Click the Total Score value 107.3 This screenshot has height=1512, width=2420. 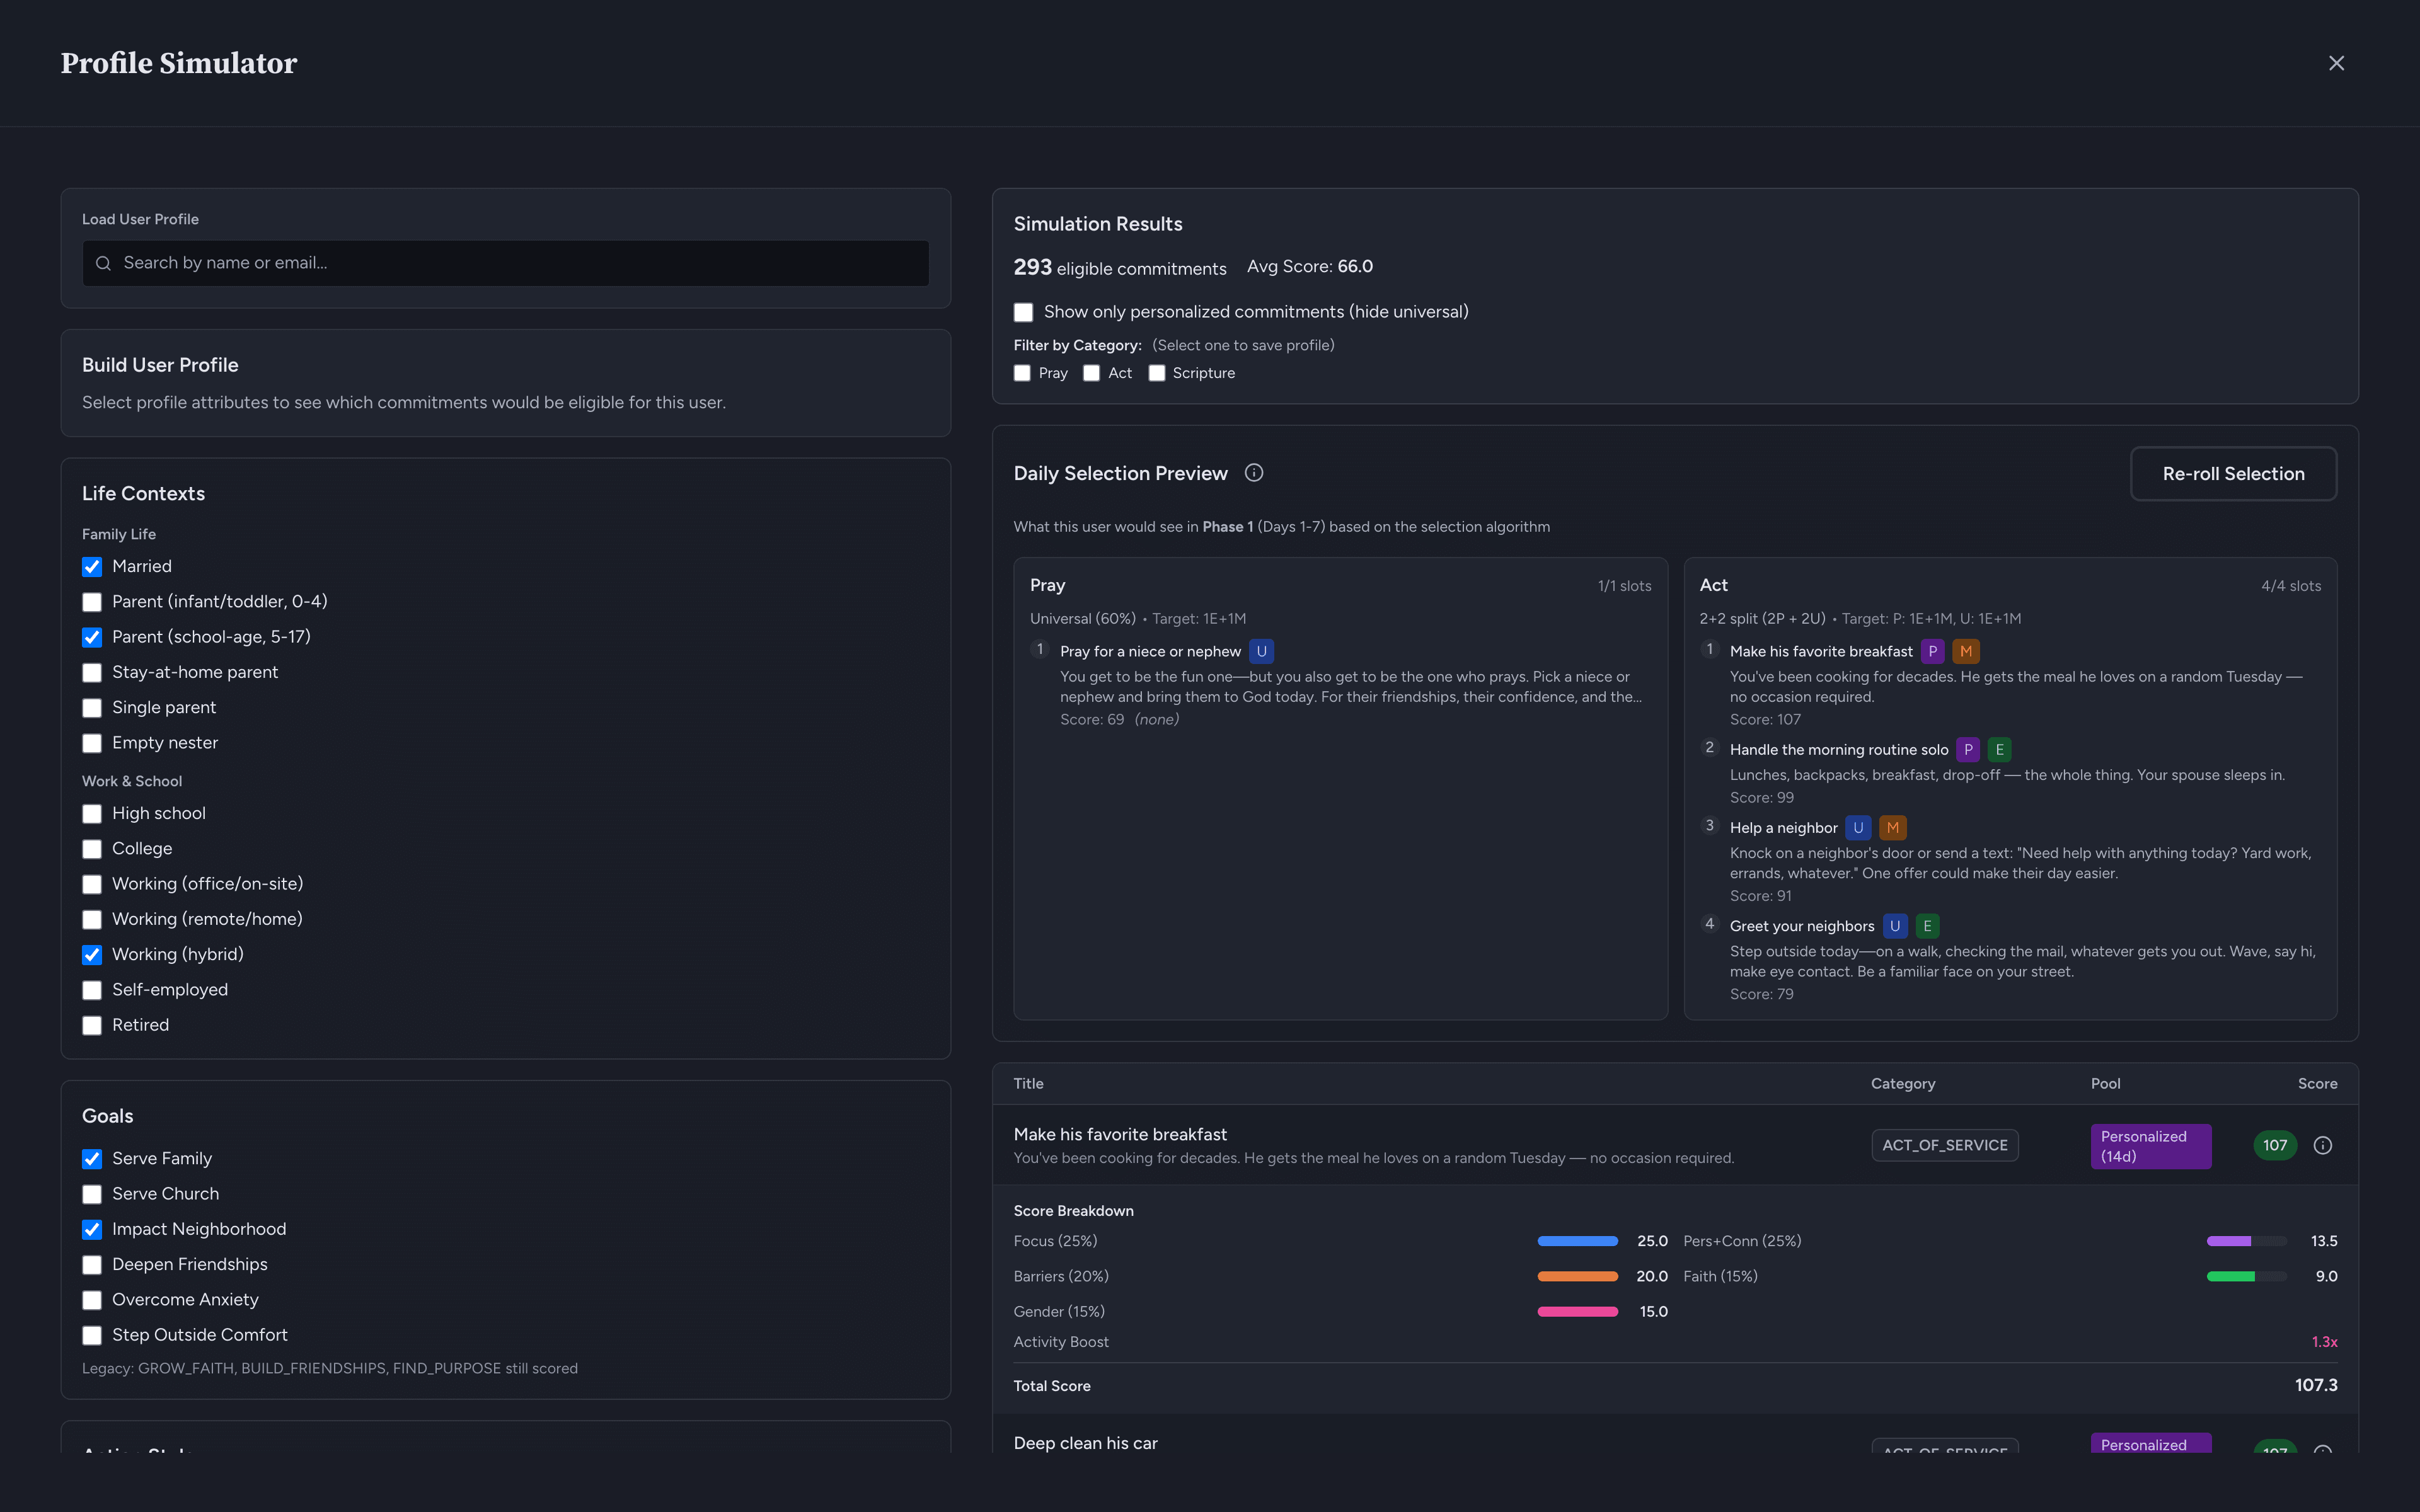(x=2315, y=1385)
